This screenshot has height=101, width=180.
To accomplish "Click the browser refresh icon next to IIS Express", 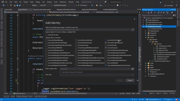I will 92,5.
